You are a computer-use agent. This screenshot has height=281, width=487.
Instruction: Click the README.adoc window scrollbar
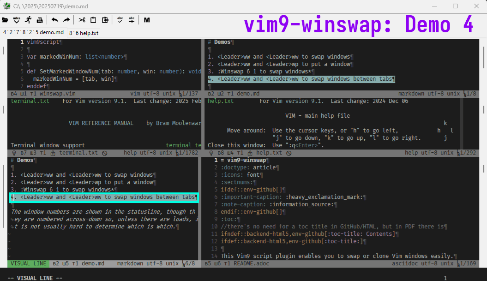pyautogui.click(x=483, y=169)
